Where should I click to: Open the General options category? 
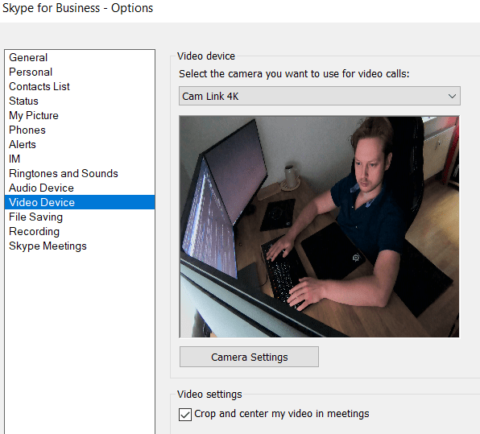pos(28,57)
